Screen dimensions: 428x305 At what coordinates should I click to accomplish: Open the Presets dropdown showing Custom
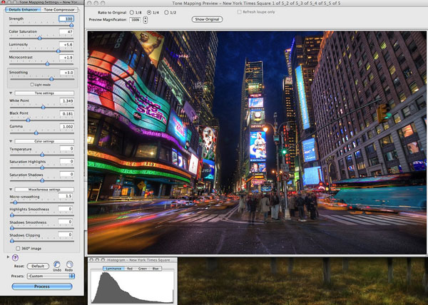51,275
